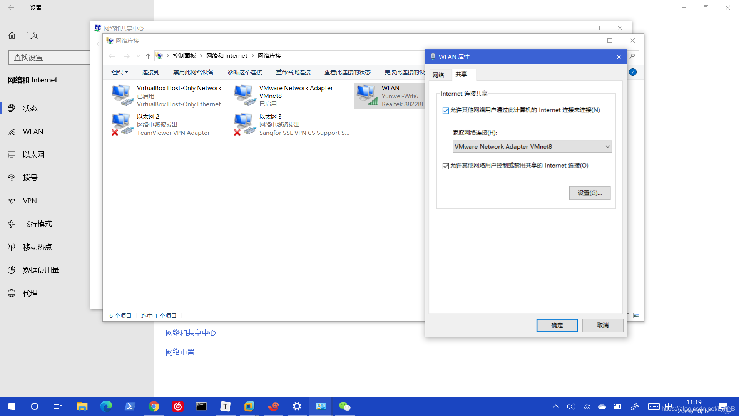
Task: Switch to the 网络 tab in WLAN properties
Action: (x=438, y=75)
